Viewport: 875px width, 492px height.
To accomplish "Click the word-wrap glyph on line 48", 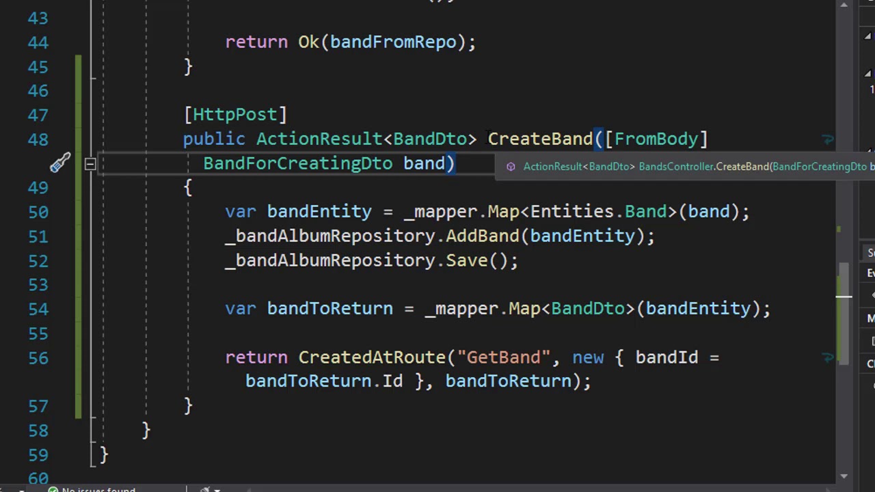I will click(x=828, y=139).
